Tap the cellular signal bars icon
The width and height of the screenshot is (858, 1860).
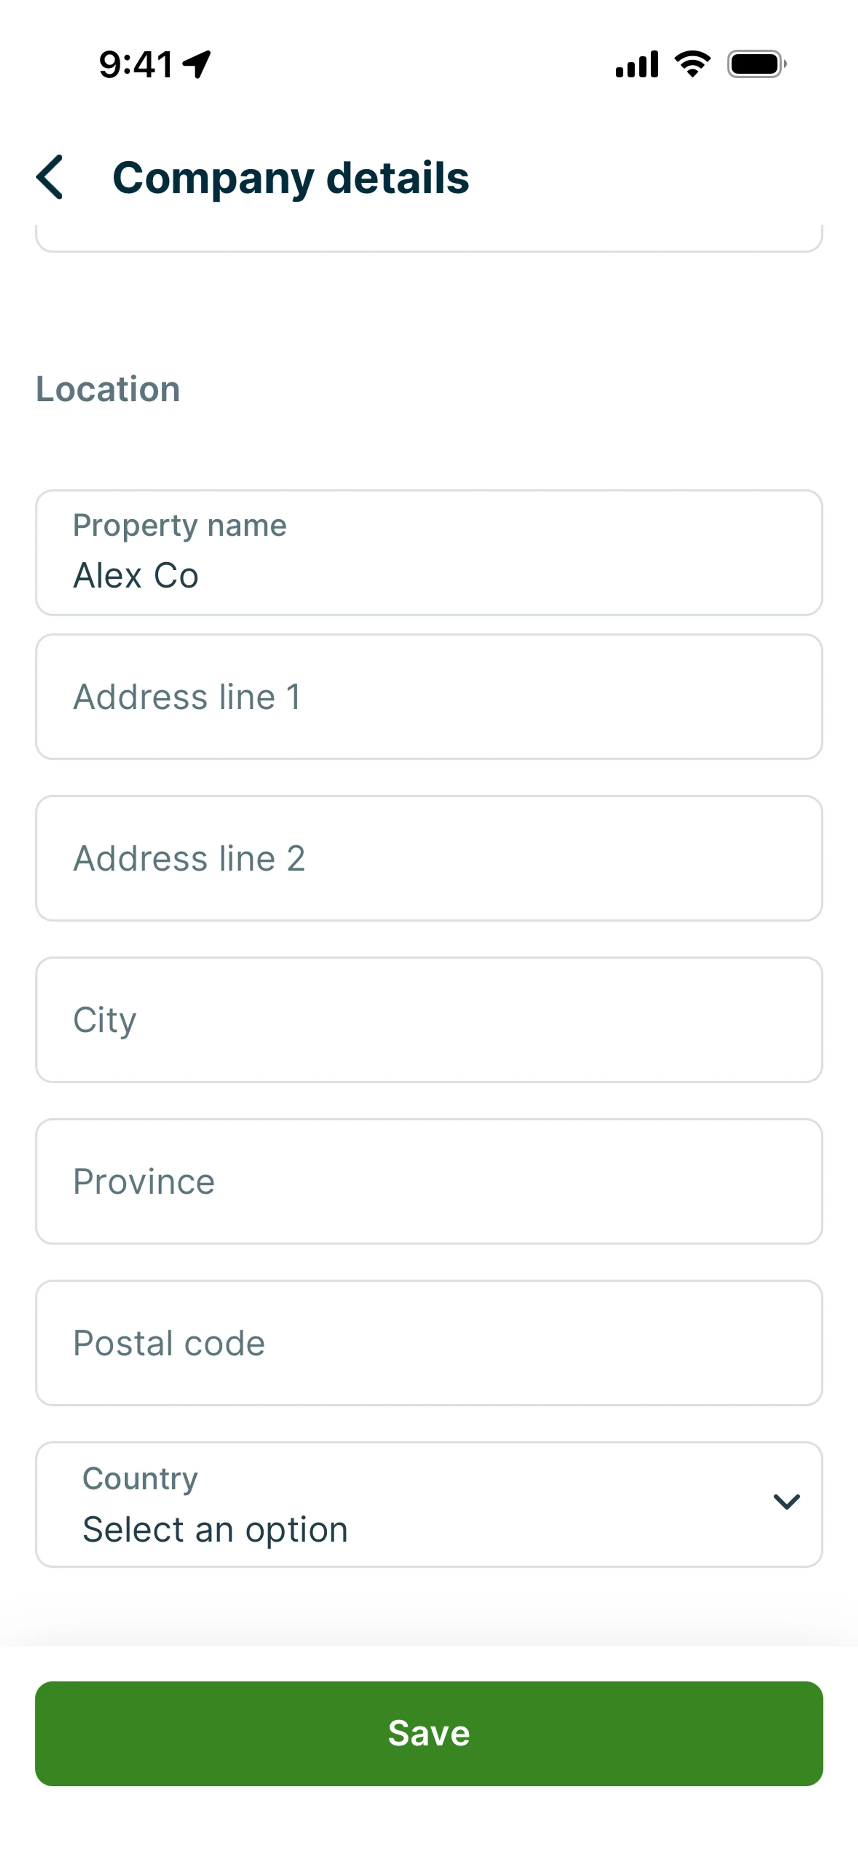click(636, 64)
